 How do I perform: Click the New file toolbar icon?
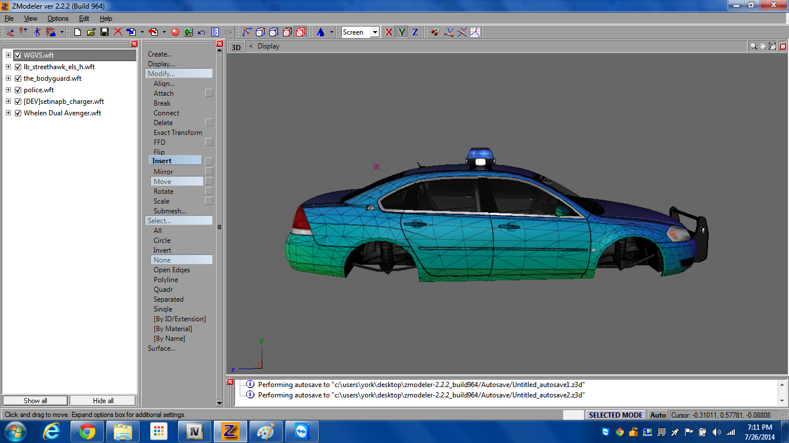coord(77,32)
